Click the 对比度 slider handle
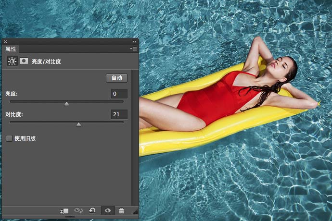This screenshot has width=332, height=221. coord(78,124)
